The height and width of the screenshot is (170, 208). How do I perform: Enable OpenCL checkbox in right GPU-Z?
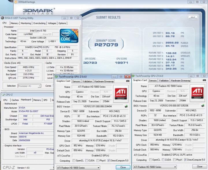151,160
